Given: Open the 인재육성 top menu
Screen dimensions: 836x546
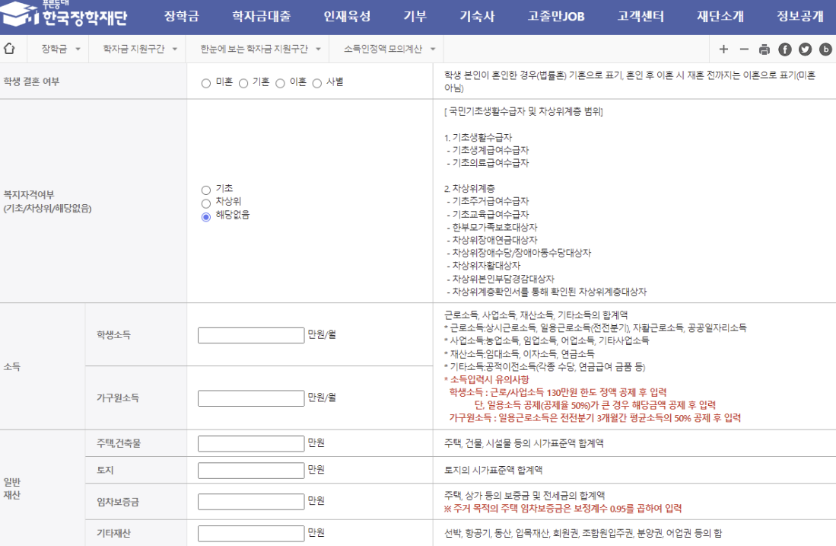Looking at the screenshot, I should tap(347, 17).
